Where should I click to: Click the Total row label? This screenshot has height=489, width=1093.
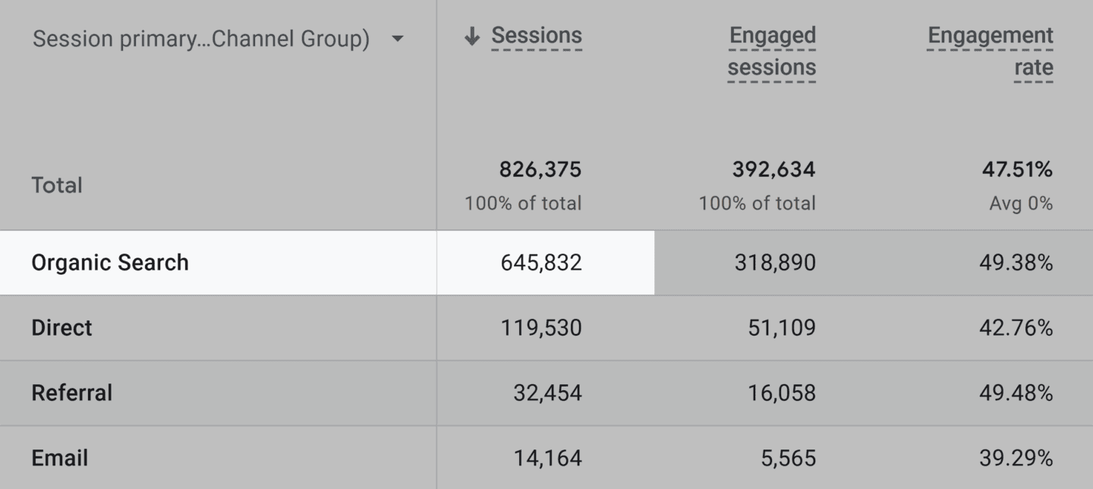click(57, 185)
